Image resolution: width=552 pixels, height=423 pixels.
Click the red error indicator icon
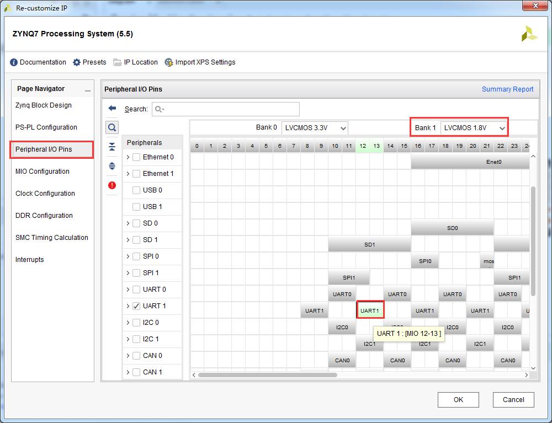[112, 185]
